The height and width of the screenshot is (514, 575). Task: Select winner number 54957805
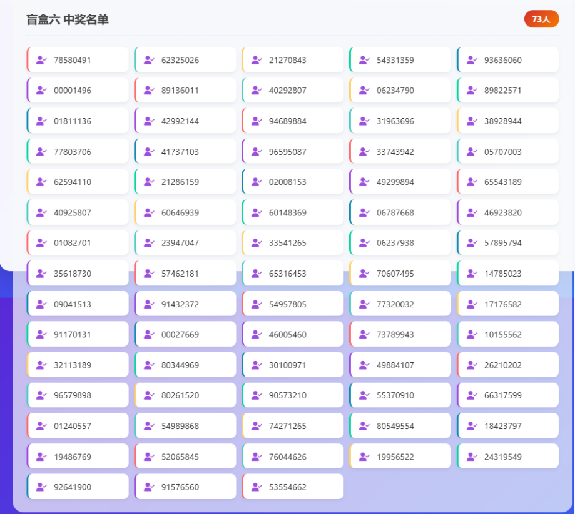[x=293, y=304]
